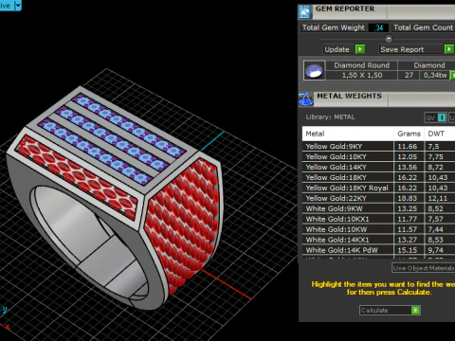Click the Metal Weights scale icon
Screen dimensions: 455x341
pos(305,99)
